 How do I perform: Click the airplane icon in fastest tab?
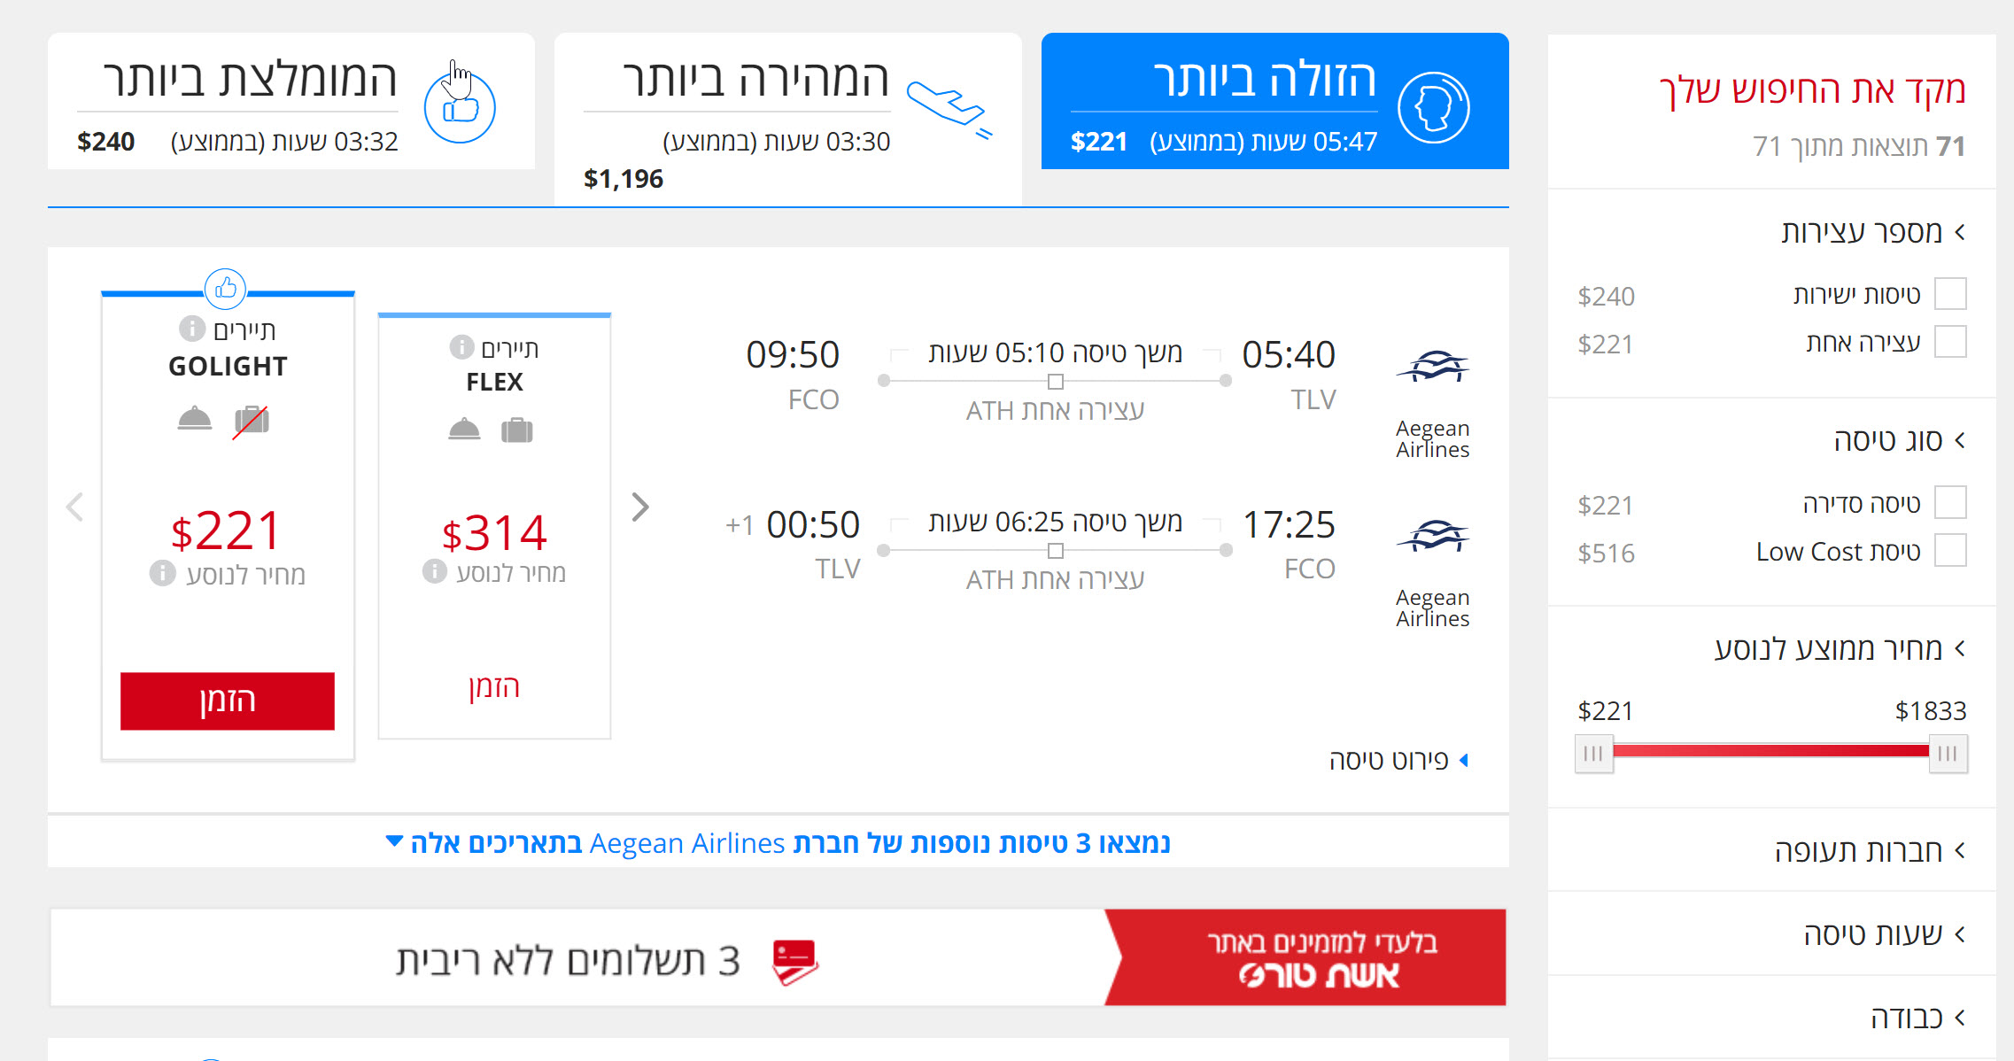pyautogui.click(x=949, y=109)
